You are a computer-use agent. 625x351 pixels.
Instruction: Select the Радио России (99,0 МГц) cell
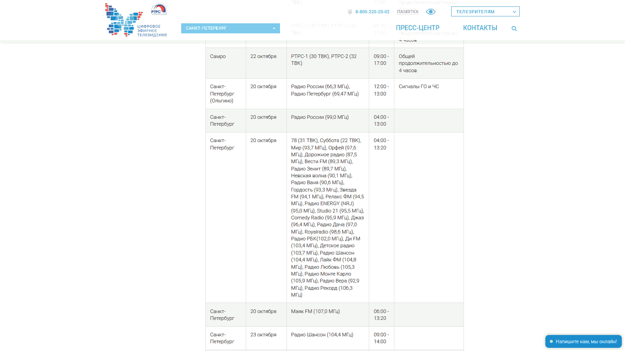[x=328, y=121]
